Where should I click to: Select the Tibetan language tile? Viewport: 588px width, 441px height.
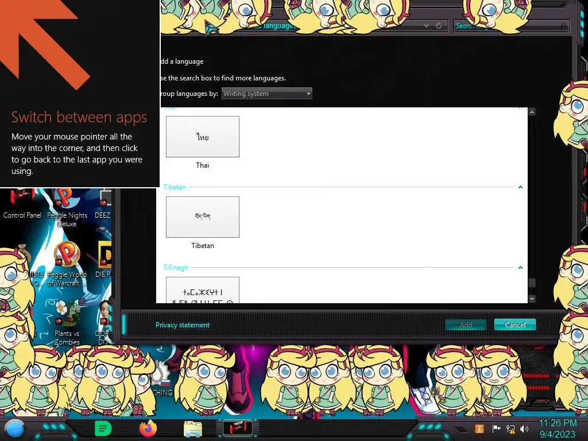pos(203,216)
